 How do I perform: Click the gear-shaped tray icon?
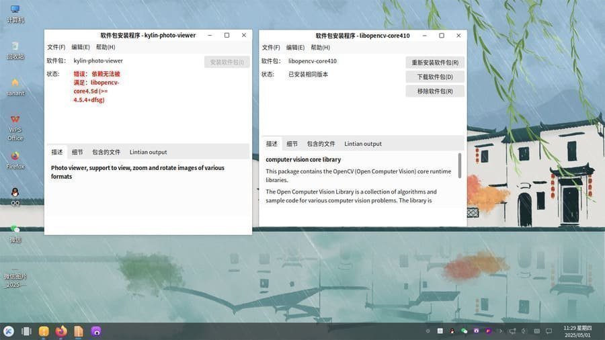[428, 331]
